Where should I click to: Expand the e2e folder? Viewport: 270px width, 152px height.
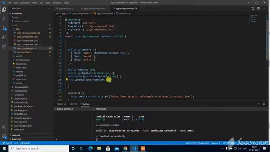16,17
